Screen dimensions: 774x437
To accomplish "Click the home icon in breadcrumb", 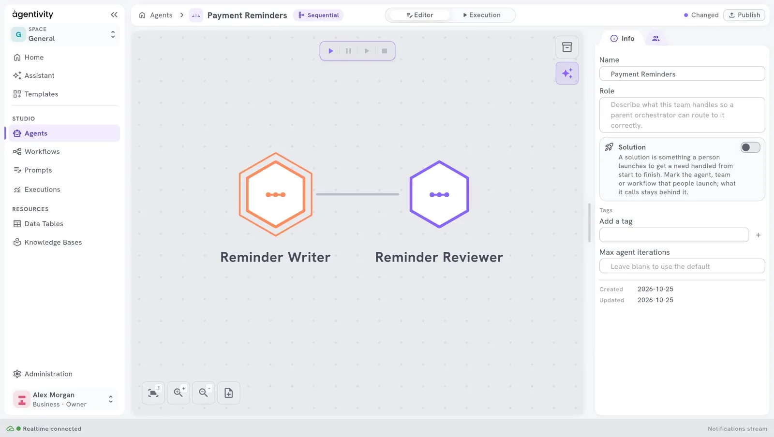I will (x=142, y=15).
